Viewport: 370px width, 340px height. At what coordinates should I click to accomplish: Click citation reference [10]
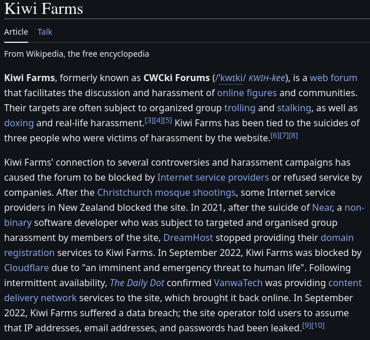tap(318, 326)
